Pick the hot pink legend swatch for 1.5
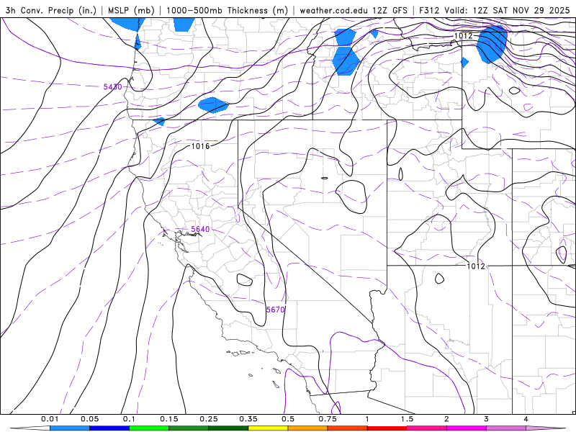This screenshot has height=432, width=576. coord(427,428)
